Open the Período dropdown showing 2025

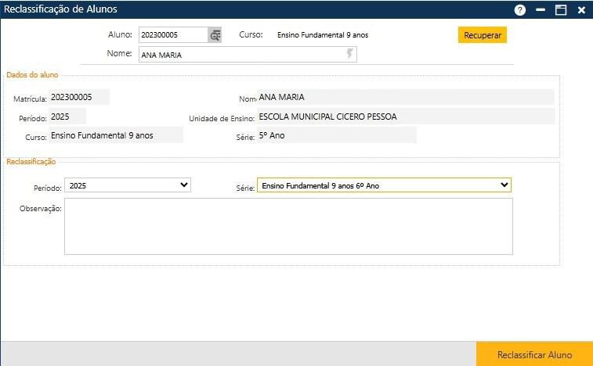(x=128, y=185)
